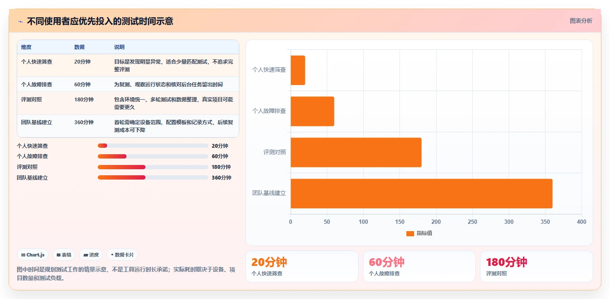Click the 20分钟 data card
610x299 pixels.
point(302,266)
